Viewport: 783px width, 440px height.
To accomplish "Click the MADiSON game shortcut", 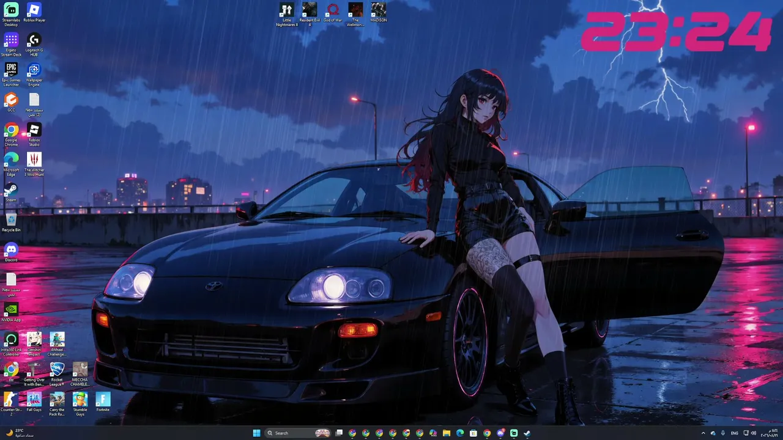I will click(379, 12).
